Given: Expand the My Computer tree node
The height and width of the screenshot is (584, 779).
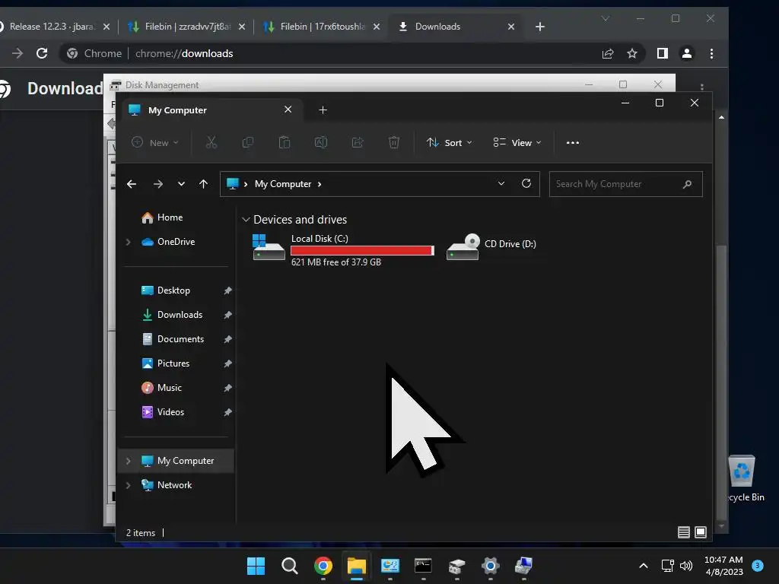Looking at the screenshot, I should point(128,461).
